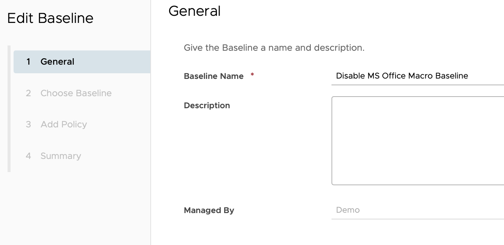Click step number 2 in the wizard
The image size is (504, 245).
(x=28, y=93)
